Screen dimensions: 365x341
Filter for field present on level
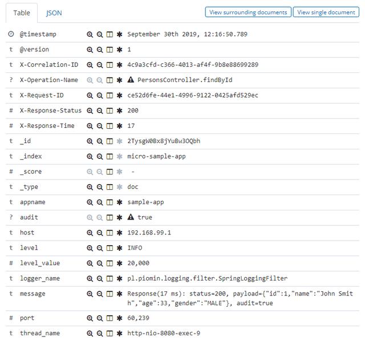120,248
